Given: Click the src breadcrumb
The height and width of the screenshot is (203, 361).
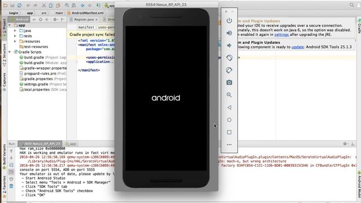Looking at the screenshot, I should point(44,13).
